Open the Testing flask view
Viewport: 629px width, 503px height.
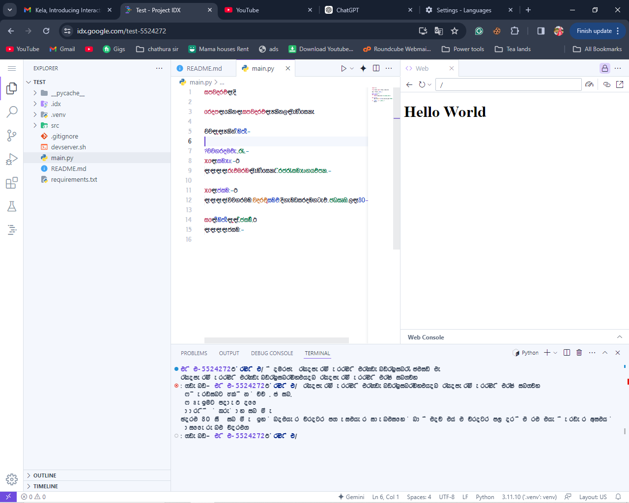click(12, 206)
